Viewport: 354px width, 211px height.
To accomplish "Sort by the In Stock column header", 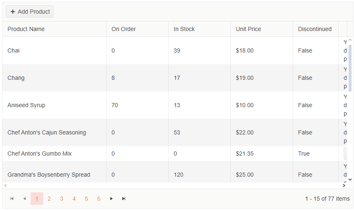I will (x=184, y=29).
